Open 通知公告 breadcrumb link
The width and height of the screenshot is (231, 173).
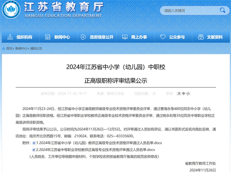point(36,49)
